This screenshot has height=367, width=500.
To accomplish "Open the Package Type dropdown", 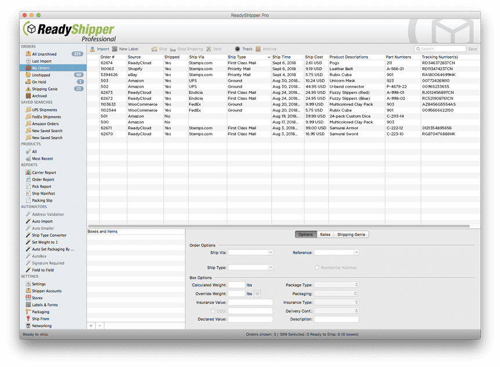I will 336,285.
